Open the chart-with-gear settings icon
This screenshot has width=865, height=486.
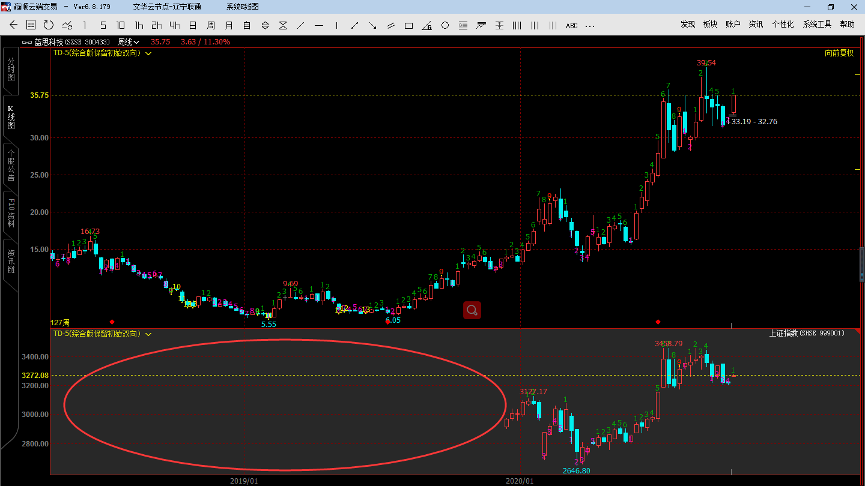coord(67,25)
